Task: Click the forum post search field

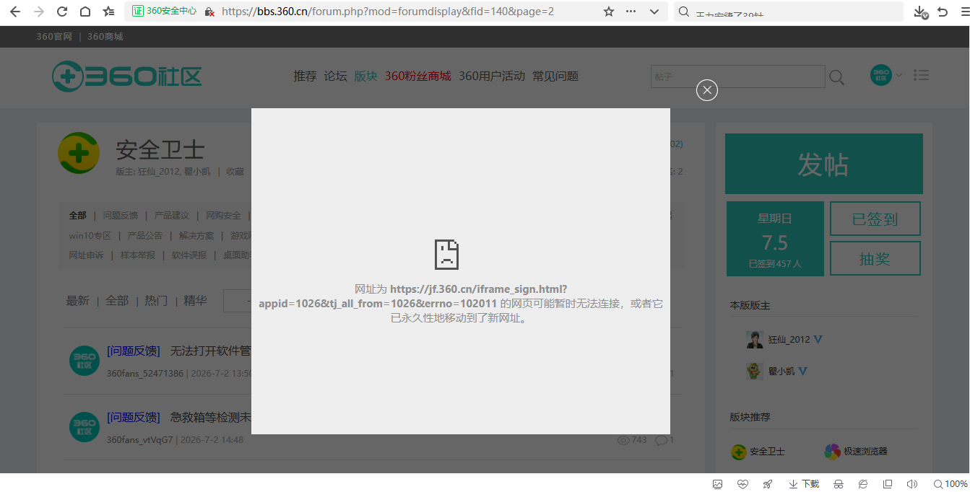Action: (738, 76)
